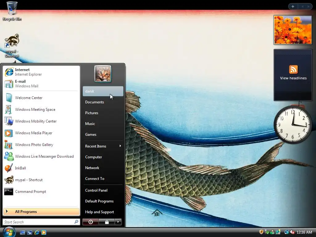Expand Recent Items submenu
The image size is (316, 237).
coord(103,146)
